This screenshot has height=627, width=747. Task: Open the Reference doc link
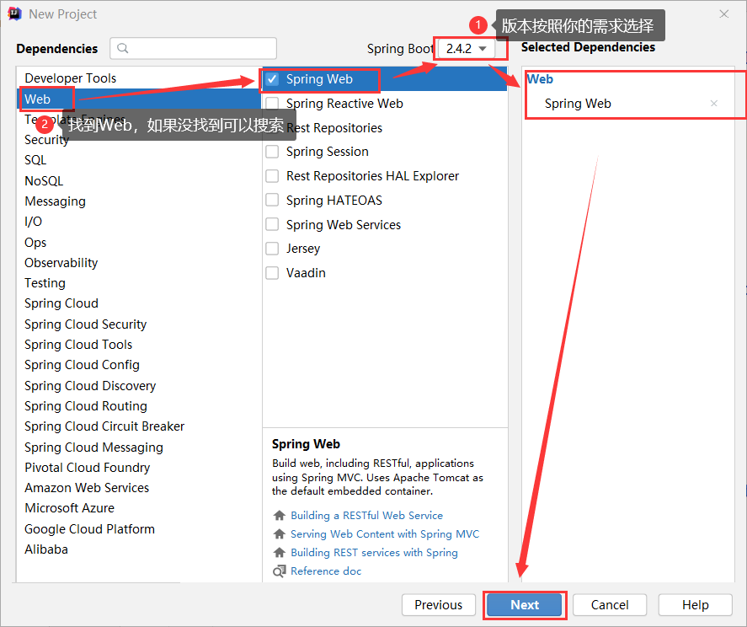326,571
